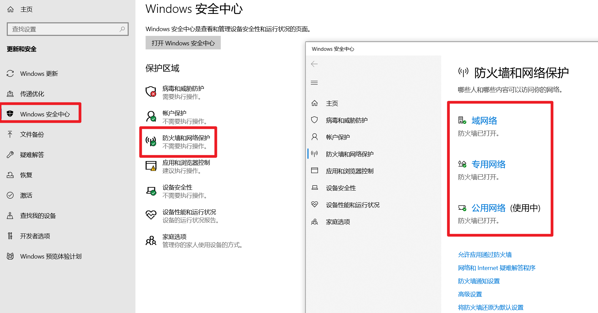
Task: Open 防火墙通知设置 link
Action: pos(479,281)
